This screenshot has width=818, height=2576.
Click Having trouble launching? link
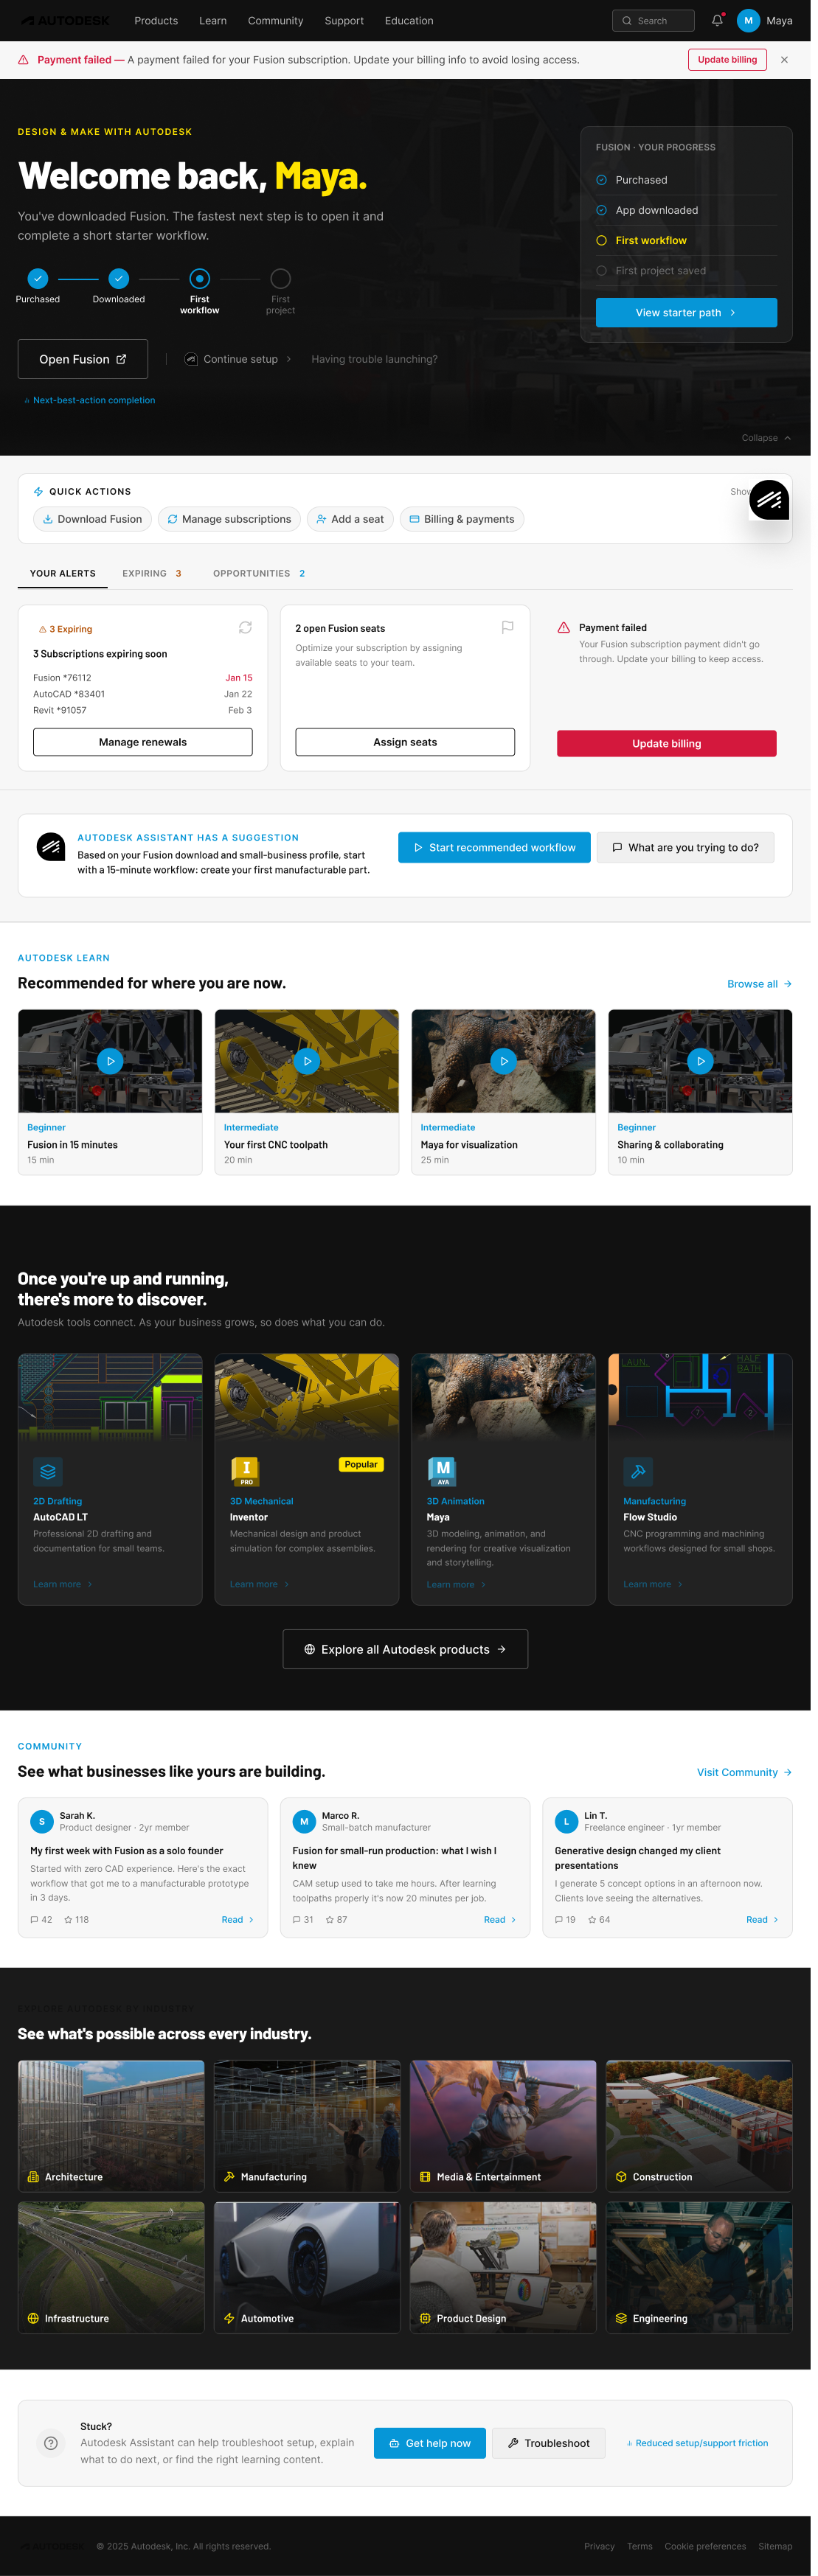tap(374, 359)
